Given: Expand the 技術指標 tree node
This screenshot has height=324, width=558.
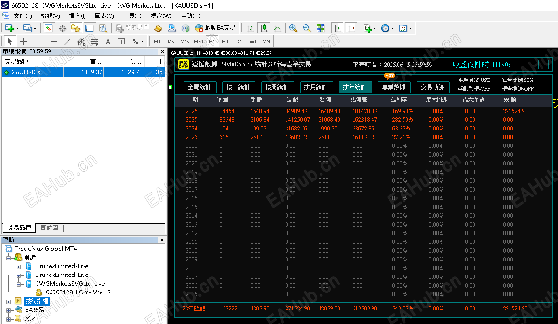Looking at the screenshot, I should point(8,301).
